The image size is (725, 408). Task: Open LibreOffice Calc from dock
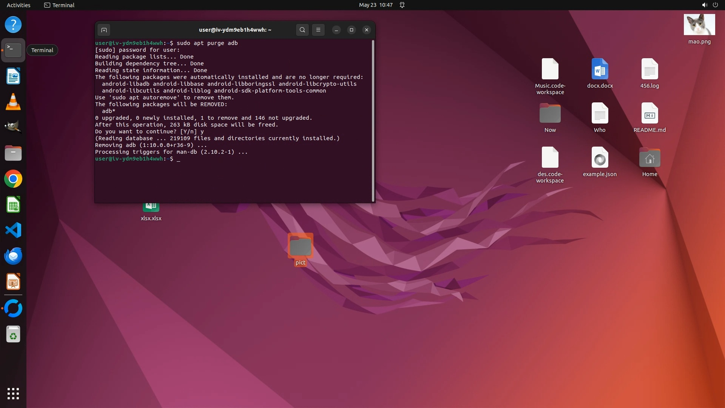(x=13, y=205)
